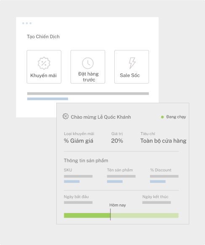Click the Toàn bộ cửa hàng criteria value

click(163, 141)
